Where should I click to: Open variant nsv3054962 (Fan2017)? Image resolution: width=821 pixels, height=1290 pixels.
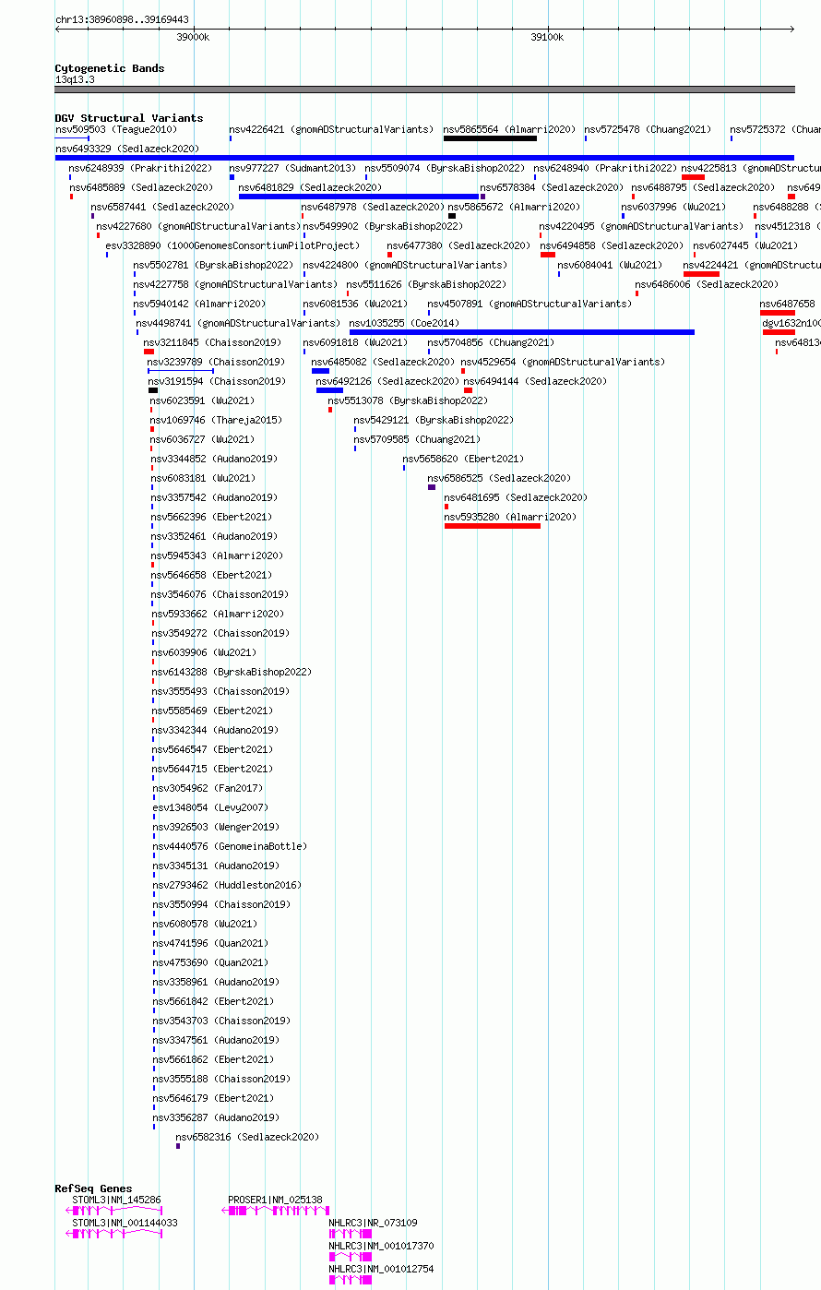pyautogui.click(x=208, y=789)
